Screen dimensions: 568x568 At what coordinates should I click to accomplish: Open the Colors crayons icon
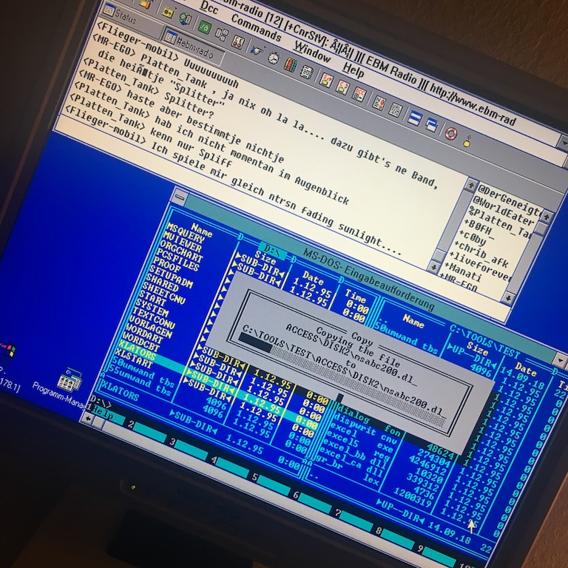(x=290, y=65)
